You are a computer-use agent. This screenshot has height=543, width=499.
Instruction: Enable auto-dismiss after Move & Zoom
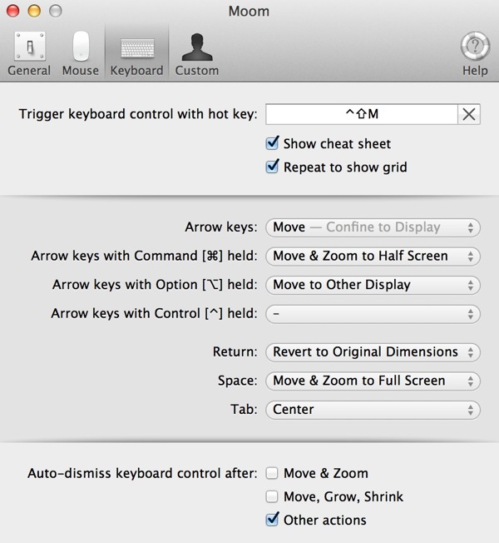pyautogui.click(x=272, y=473)
